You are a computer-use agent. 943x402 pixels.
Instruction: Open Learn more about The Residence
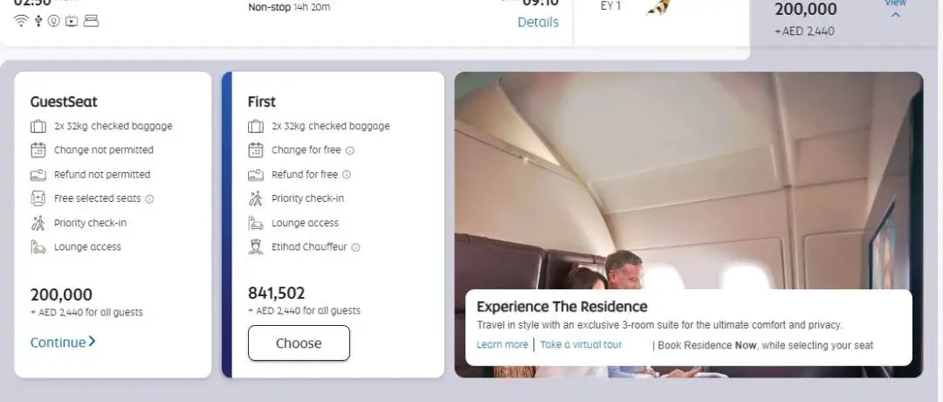pos(502,345)
